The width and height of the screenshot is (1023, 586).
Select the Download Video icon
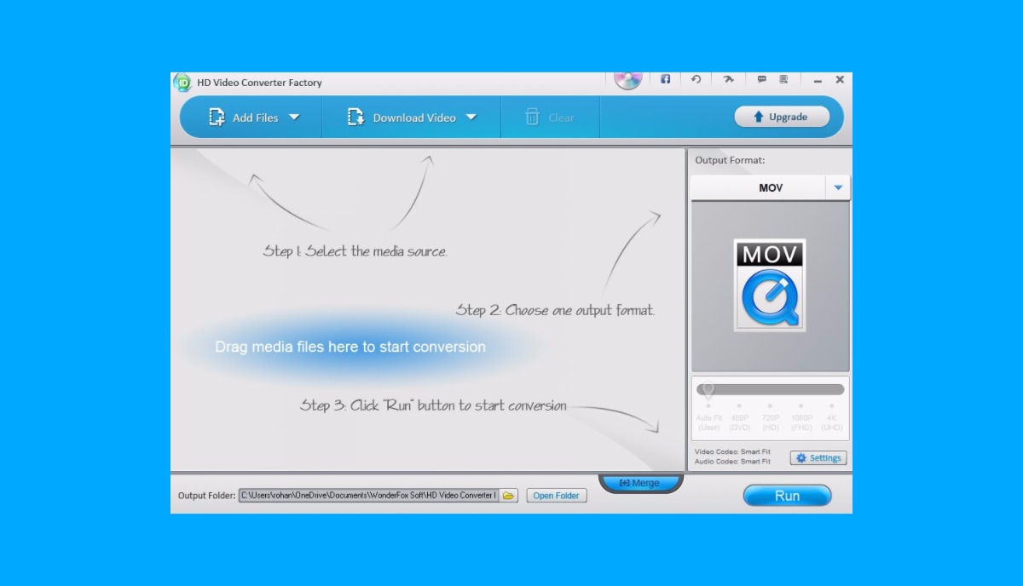click(x=355, y=117)
